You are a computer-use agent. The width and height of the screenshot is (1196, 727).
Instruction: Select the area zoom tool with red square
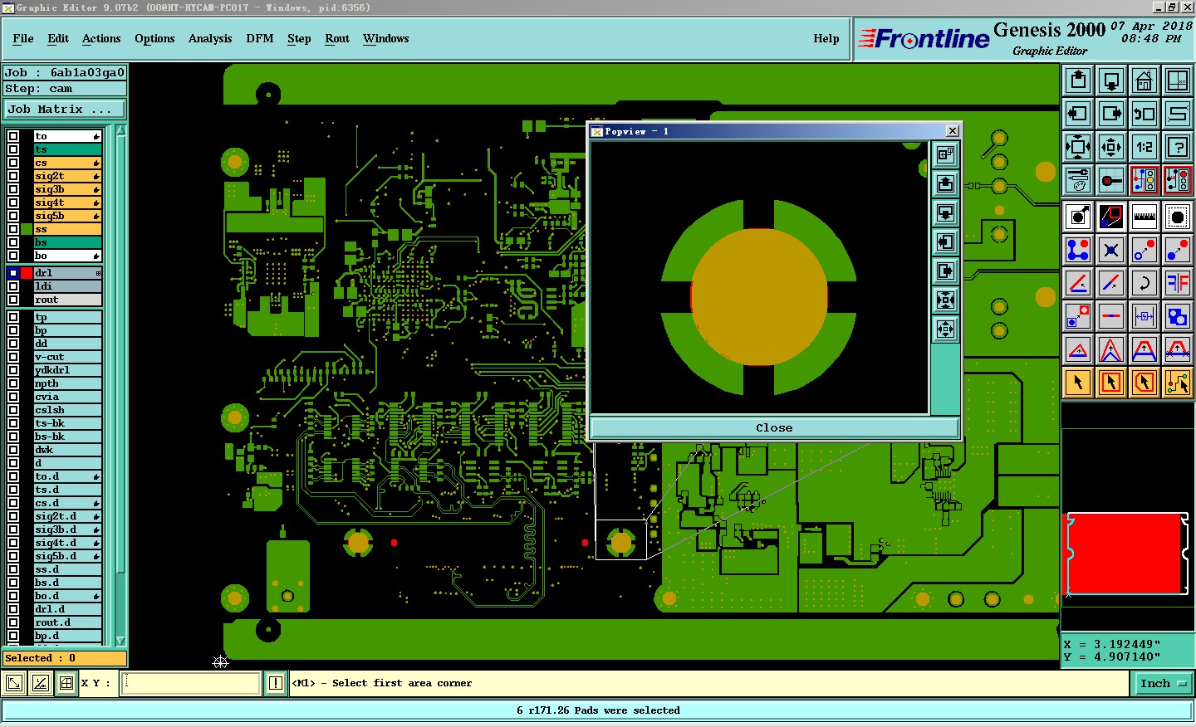click(x=1111, y=217)
